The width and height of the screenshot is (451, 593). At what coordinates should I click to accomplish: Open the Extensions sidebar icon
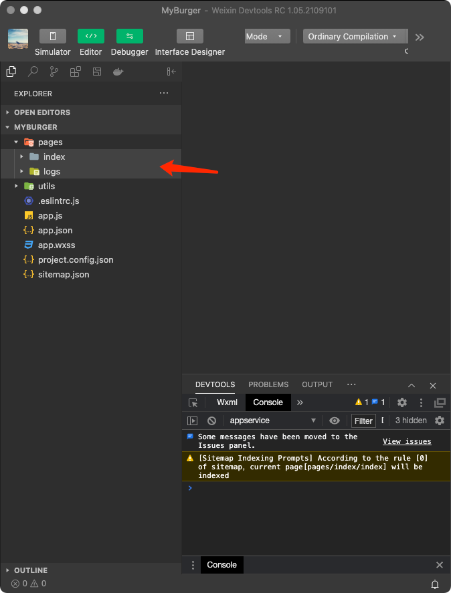(76, 72)
